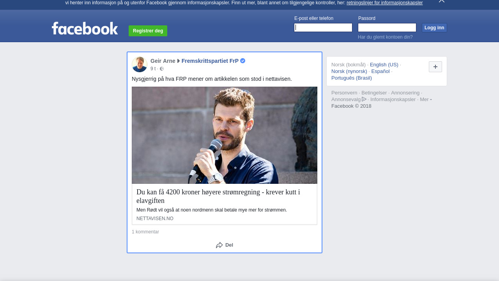Screen dimensions: 499x281
Task: Click the post text Nysgjerrig på hva FRP
Action: 212,79
